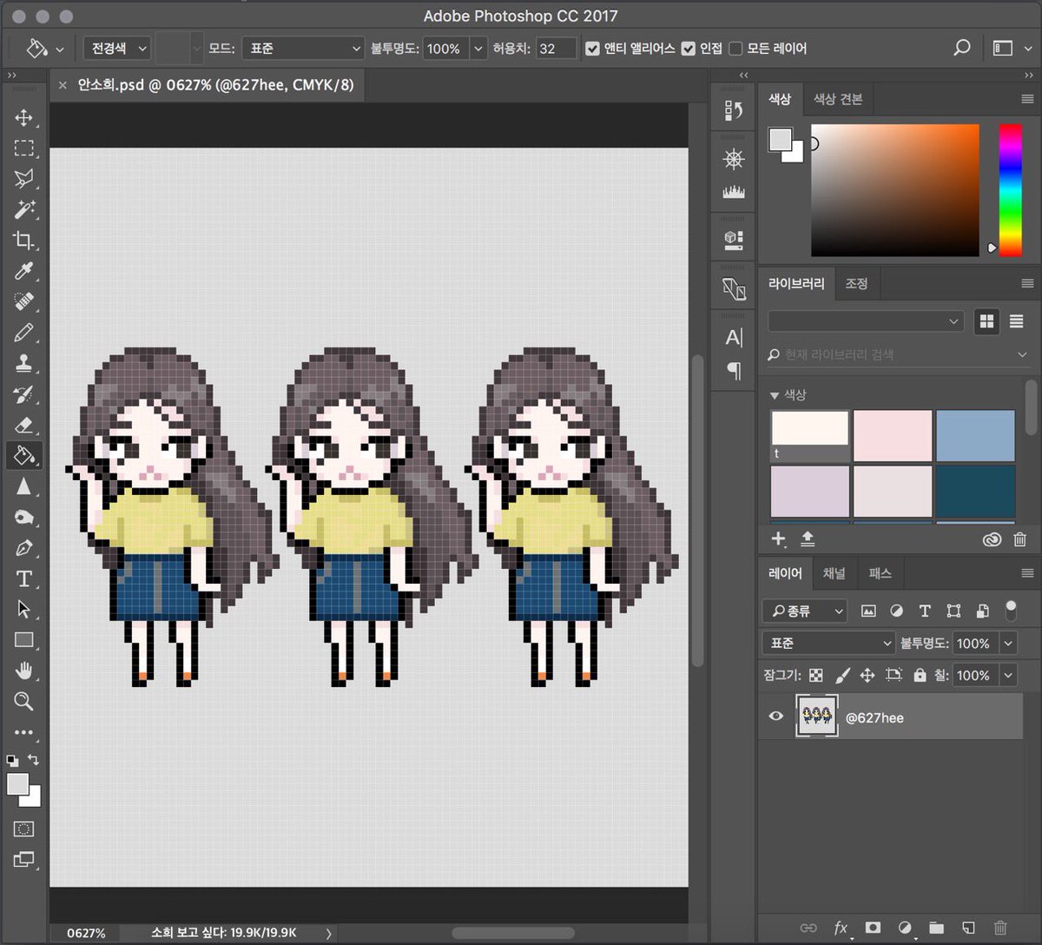This screenshot has width=1042, height=945.
Task: Toggle lock all for layer
Action: point(920,675)
